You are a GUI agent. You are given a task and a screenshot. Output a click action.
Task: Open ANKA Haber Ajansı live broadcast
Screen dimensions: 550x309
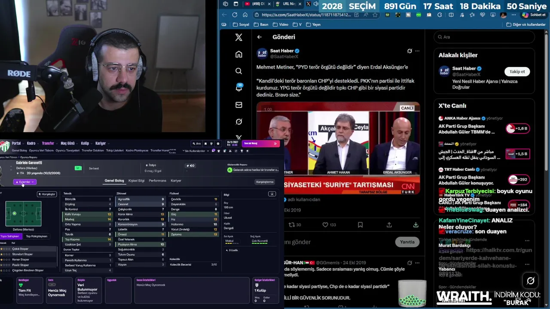coord(484,125)
